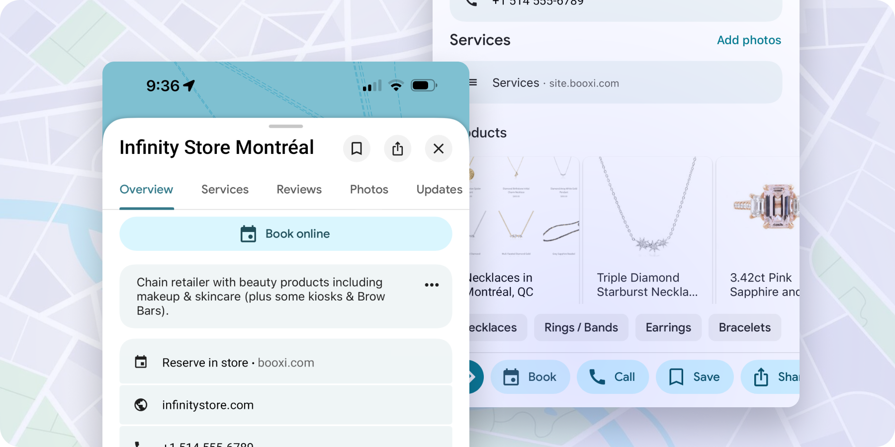Click the calendar icon on the Book chip
The image size is (895, 447).
point(511,377)
